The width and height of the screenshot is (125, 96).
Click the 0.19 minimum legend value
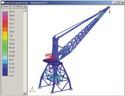tap(11, 76)
